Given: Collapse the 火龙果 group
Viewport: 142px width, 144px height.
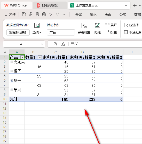Looking at the screenshot, I should click(x=12, y=62).
